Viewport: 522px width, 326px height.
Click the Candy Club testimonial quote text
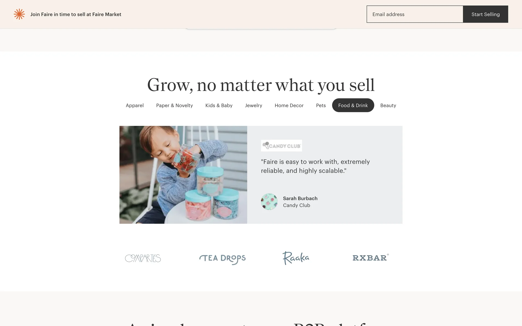pos(315,166)
